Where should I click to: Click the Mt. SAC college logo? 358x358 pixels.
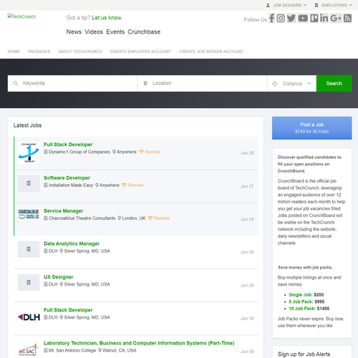click(29, 350)
